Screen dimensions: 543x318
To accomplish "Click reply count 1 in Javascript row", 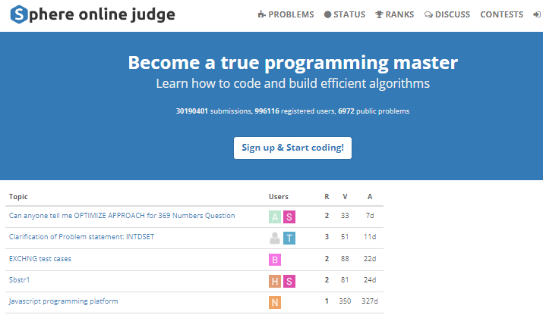I will [x=327, y=301].
